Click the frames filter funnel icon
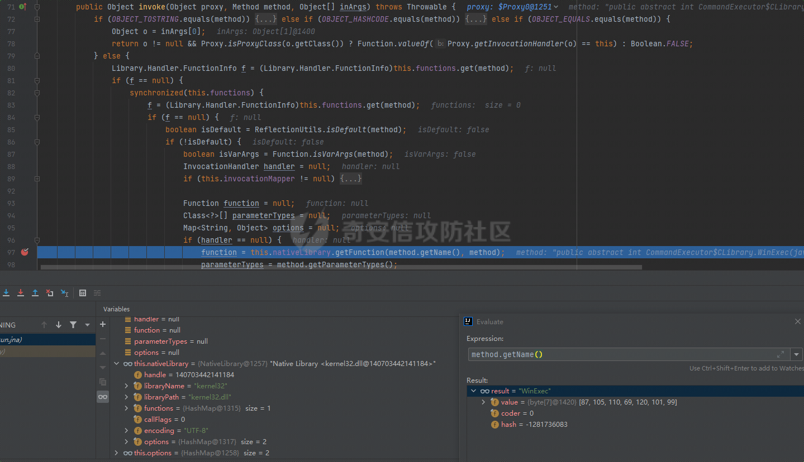 (x=73, y=325)
